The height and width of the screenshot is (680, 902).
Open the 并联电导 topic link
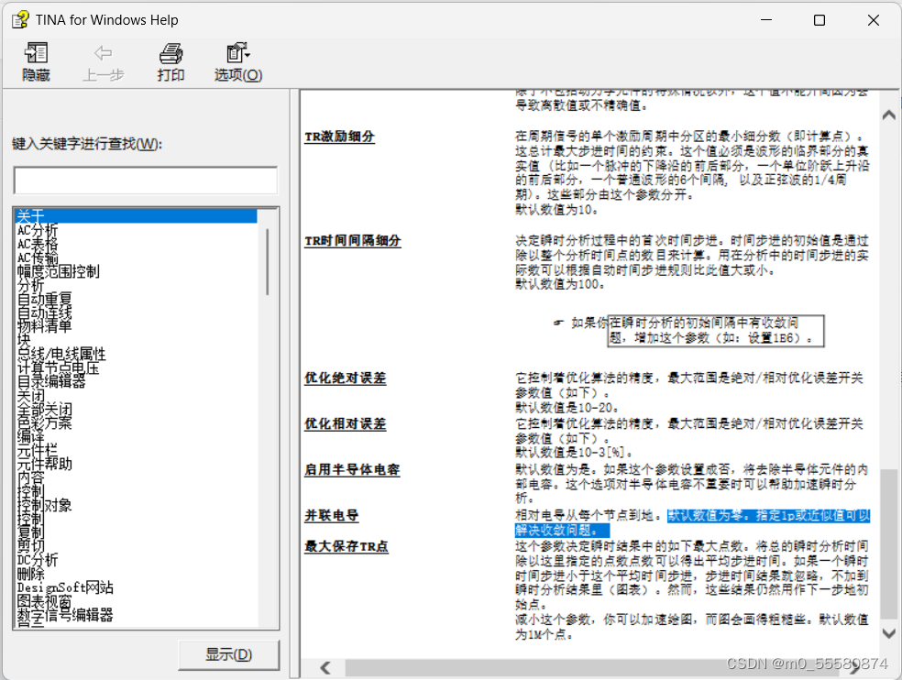point(330,515)
